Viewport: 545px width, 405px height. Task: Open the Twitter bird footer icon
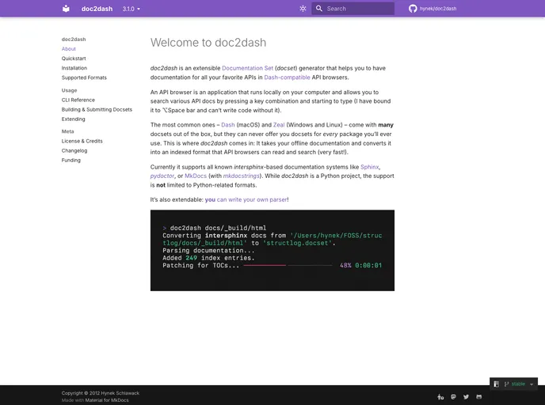coord(466,397)
